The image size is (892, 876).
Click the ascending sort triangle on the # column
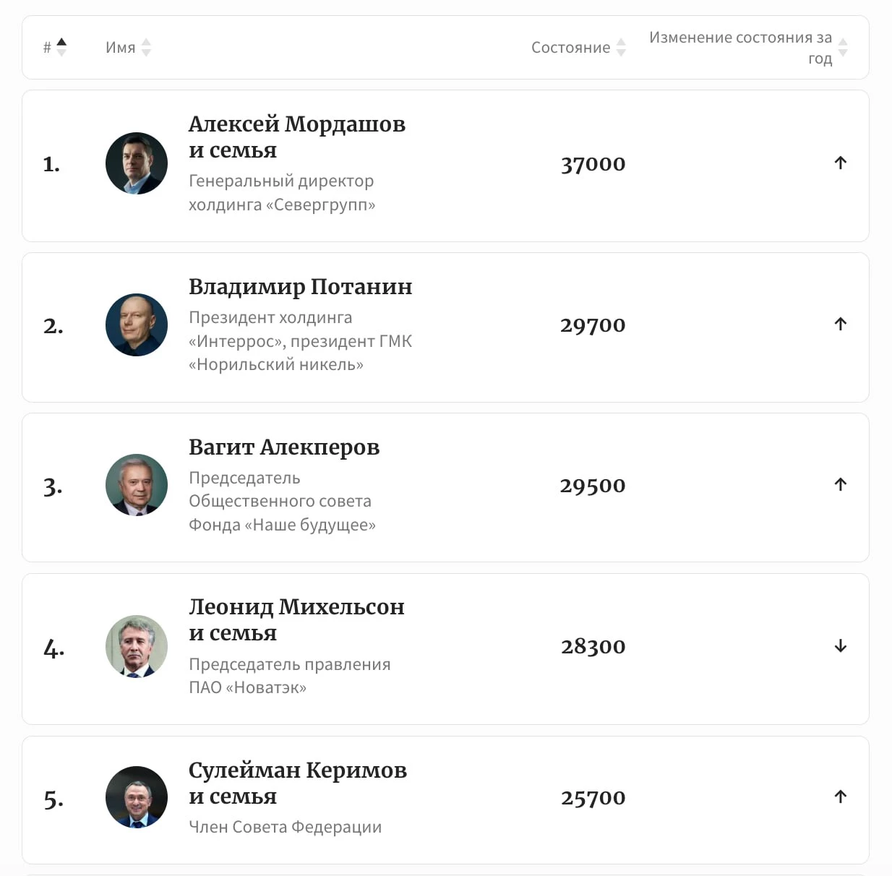coord(61,41)
